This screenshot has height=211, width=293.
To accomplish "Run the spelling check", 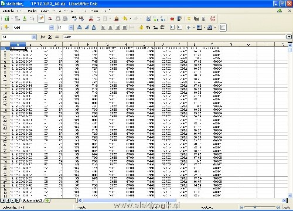I will point(74,19).
